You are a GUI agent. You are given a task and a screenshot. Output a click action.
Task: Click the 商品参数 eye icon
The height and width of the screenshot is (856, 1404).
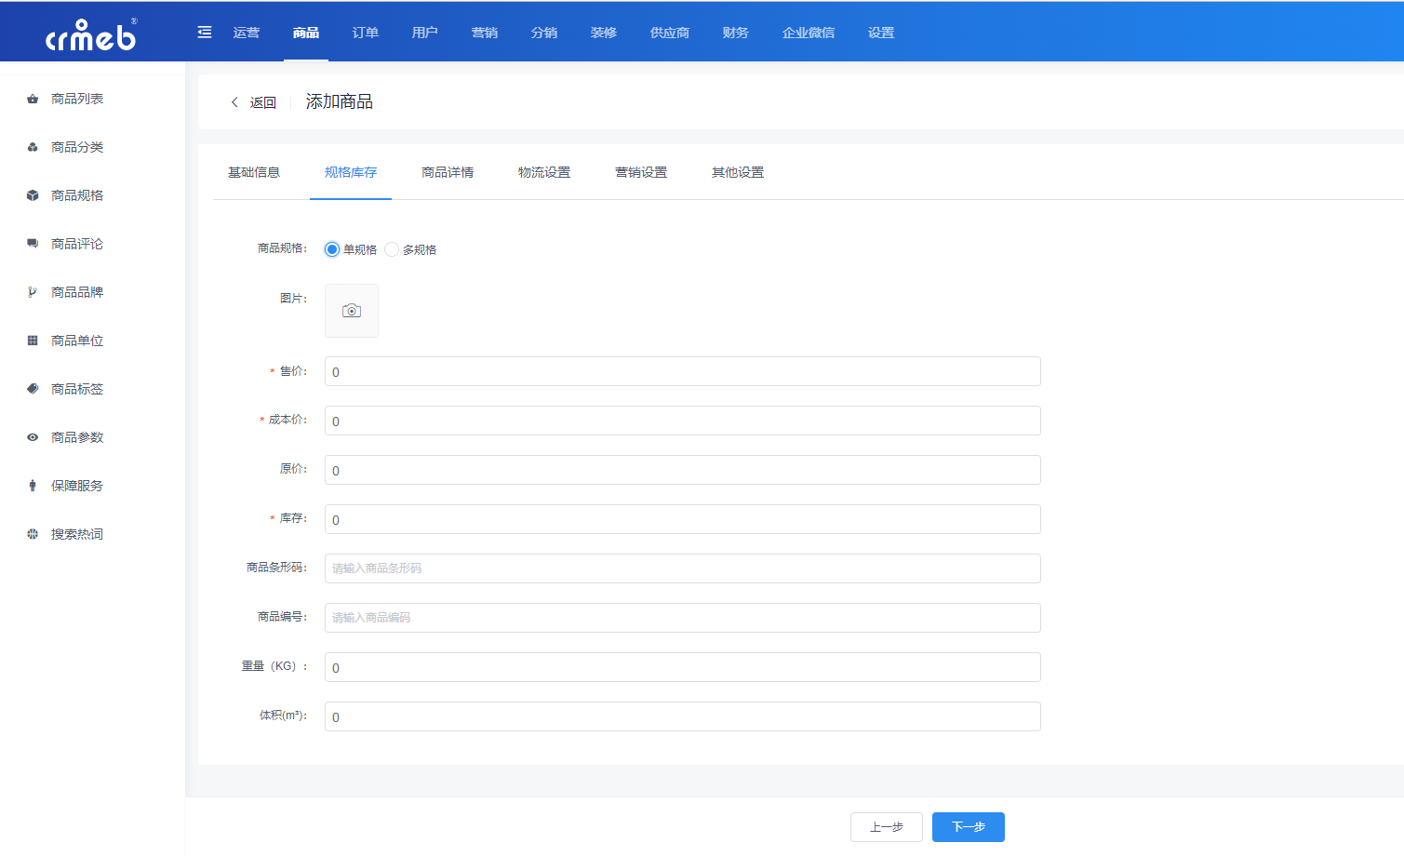33,437
